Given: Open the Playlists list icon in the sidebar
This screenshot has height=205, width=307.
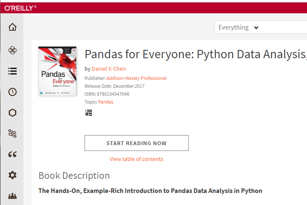Looking at the screenshot, I should (12, 71).
